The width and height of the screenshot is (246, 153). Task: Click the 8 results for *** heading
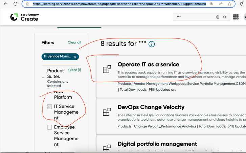124,43
